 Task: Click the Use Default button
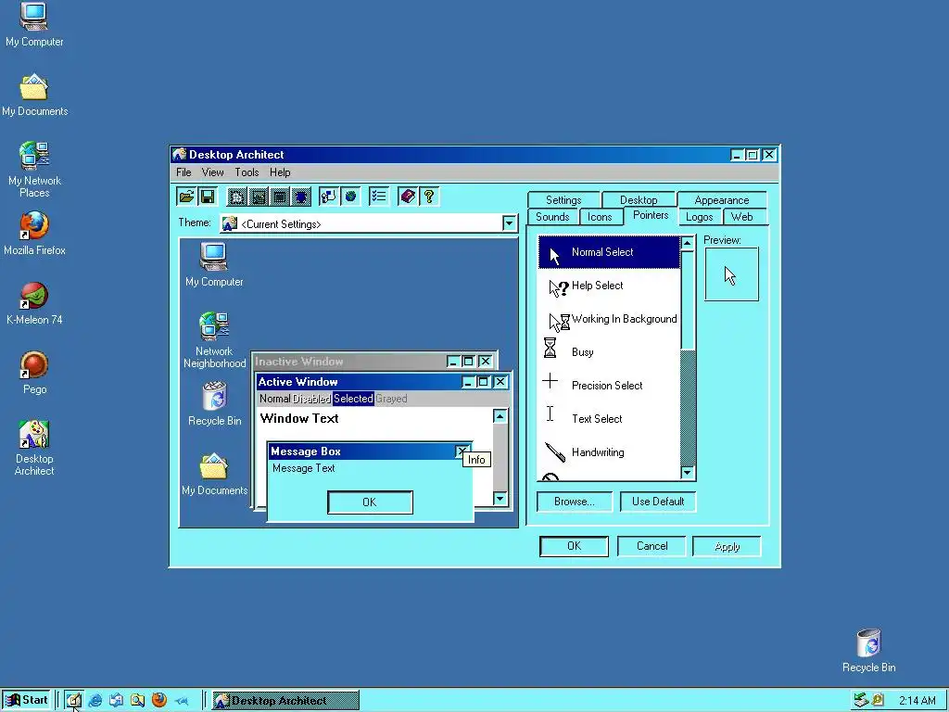(658, 502)
